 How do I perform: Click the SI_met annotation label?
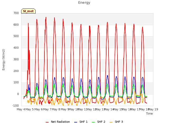point(28,11)
